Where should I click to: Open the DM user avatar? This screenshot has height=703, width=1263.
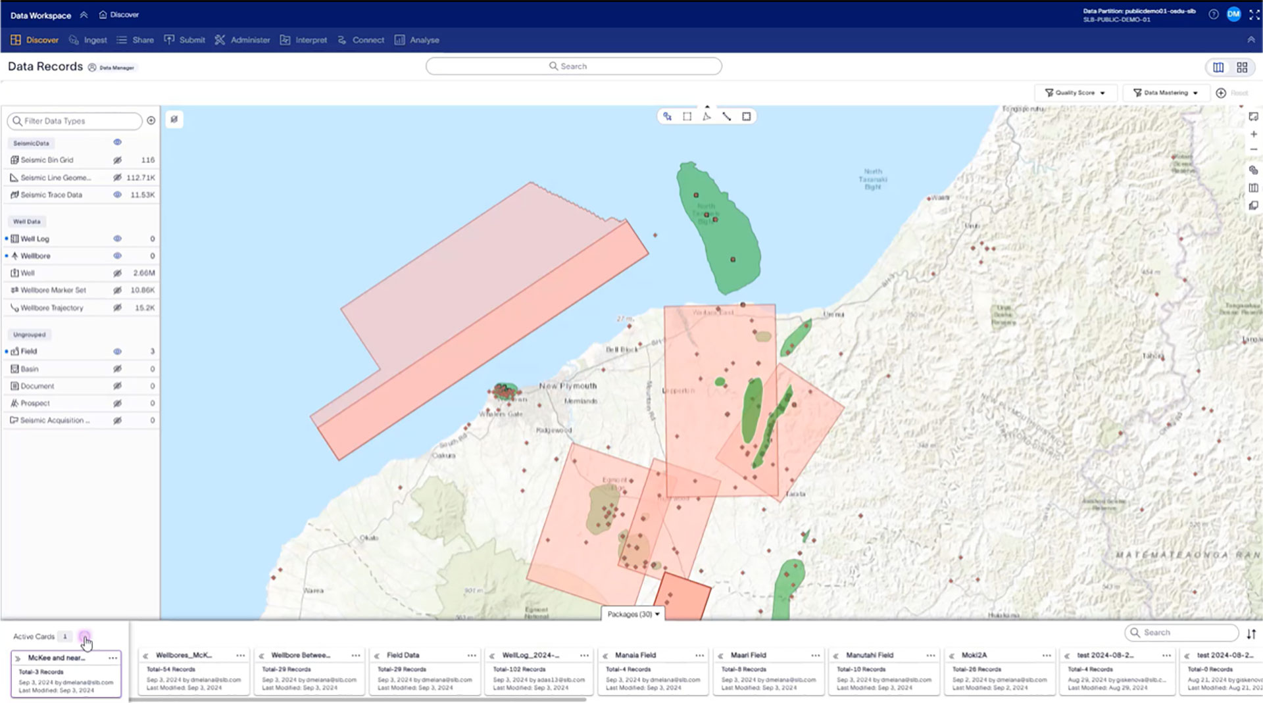click(x=1233, y=14)
